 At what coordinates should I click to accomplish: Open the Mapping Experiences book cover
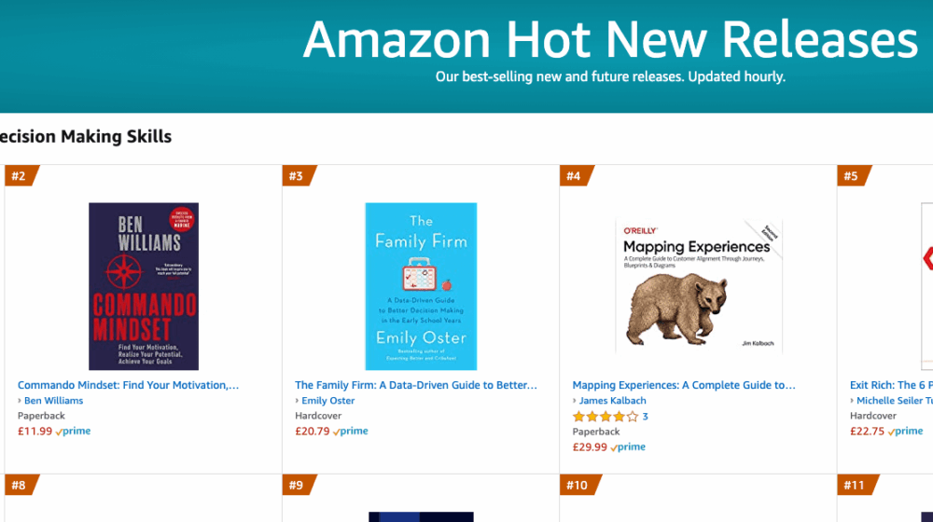(x=699, y=286)
